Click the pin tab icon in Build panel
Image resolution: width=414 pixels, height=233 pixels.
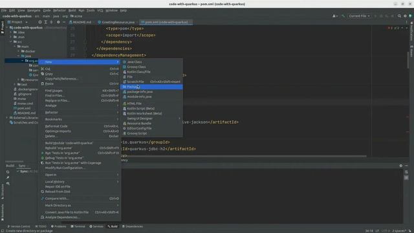[x=8, y=178]
